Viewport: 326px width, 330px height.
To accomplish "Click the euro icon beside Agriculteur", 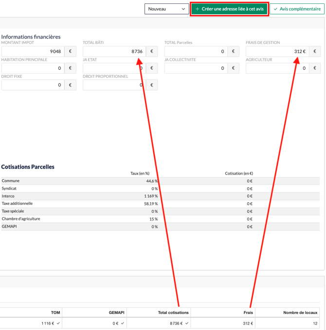I will pyautogui.click(x=315, y=68).
